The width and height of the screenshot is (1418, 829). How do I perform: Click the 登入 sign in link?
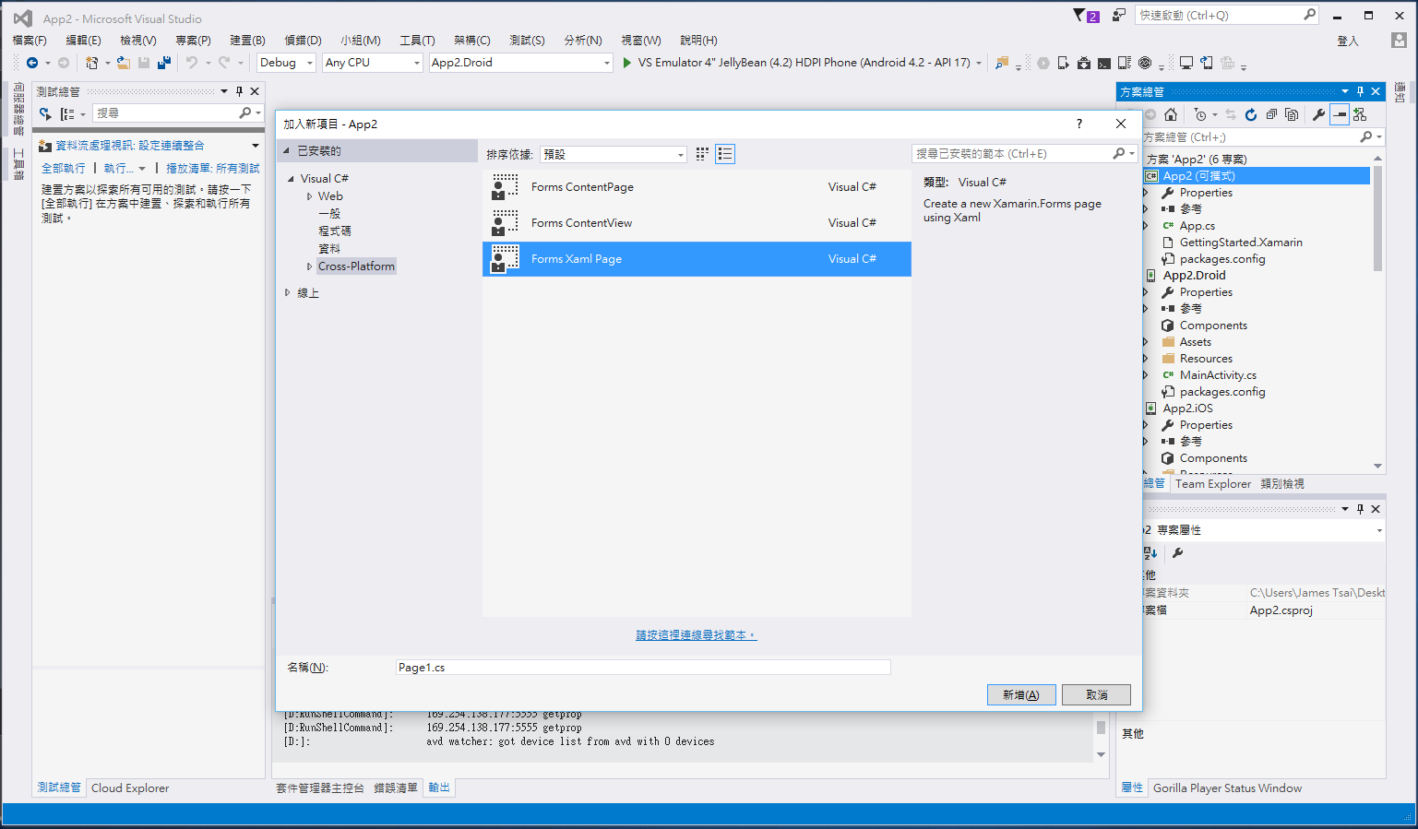point(1348,41)
